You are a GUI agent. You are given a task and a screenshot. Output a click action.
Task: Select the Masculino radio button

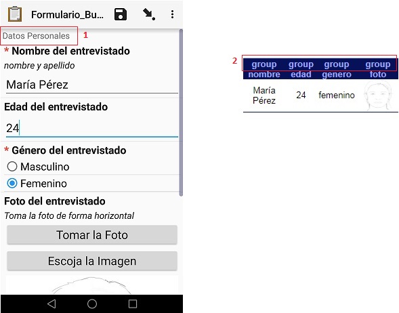tap(12, 167)
